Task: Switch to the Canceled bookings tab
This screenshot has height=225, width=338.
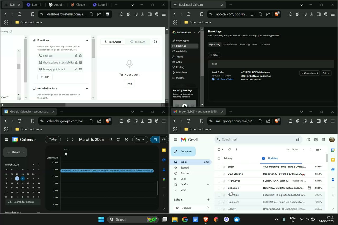Action: point(265,44)
